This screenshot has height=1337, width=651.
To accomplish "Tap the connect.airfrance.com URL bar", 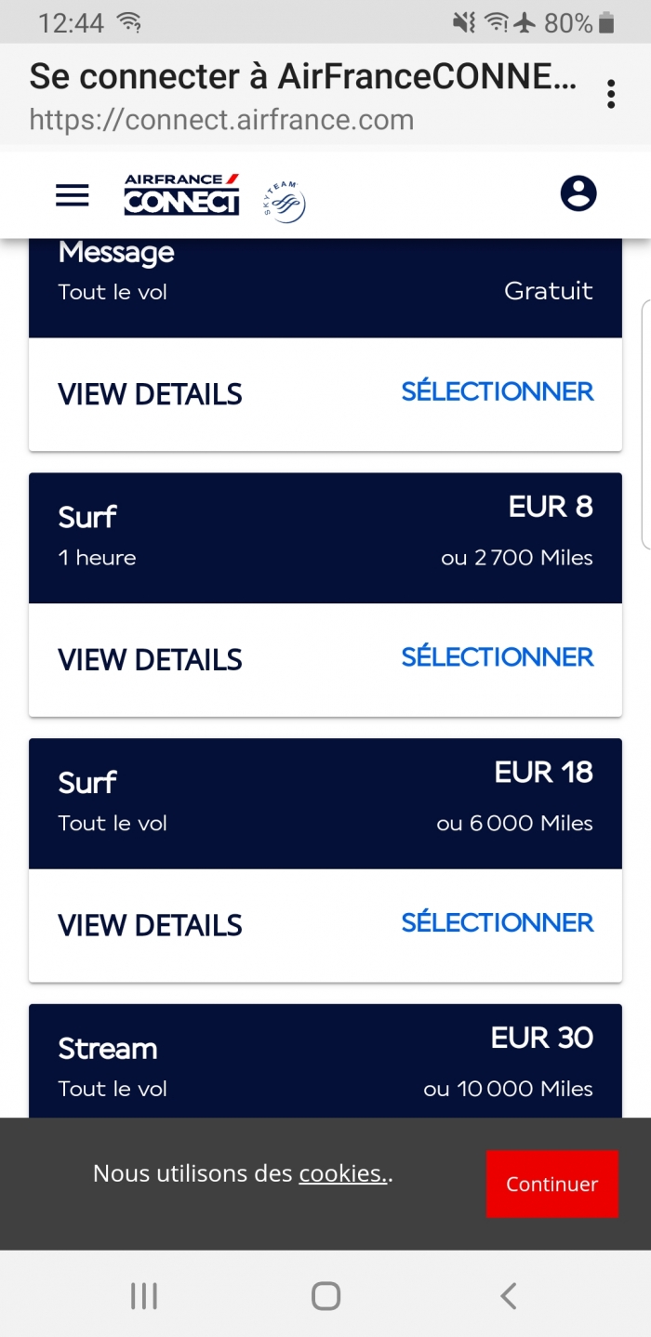I will pos(221,120).
